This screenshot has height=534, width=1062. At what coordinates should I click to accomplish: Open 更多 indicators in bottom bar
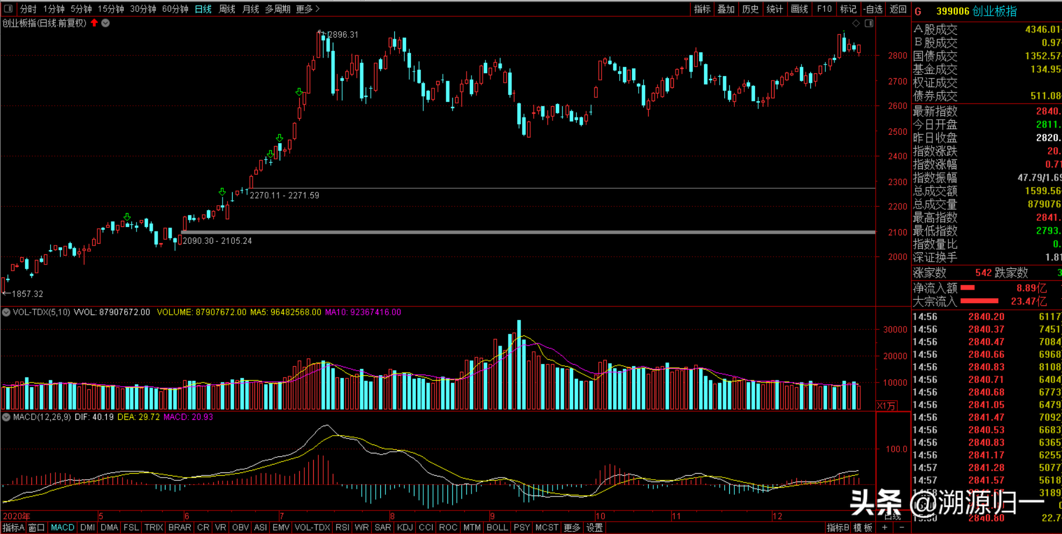tap(572, 527)
